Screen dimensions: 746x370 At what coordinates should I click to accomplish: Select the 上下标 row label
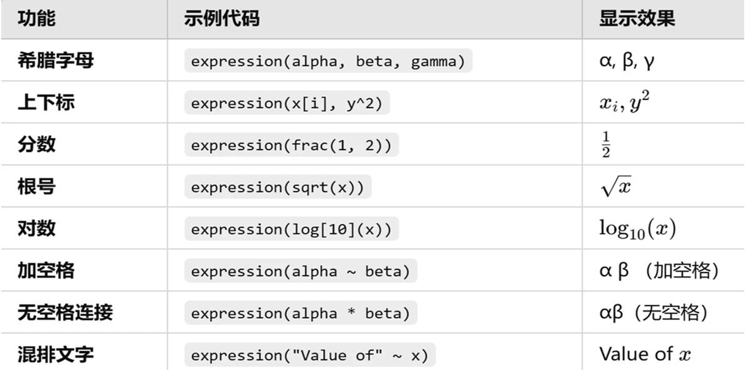(45, 103)
